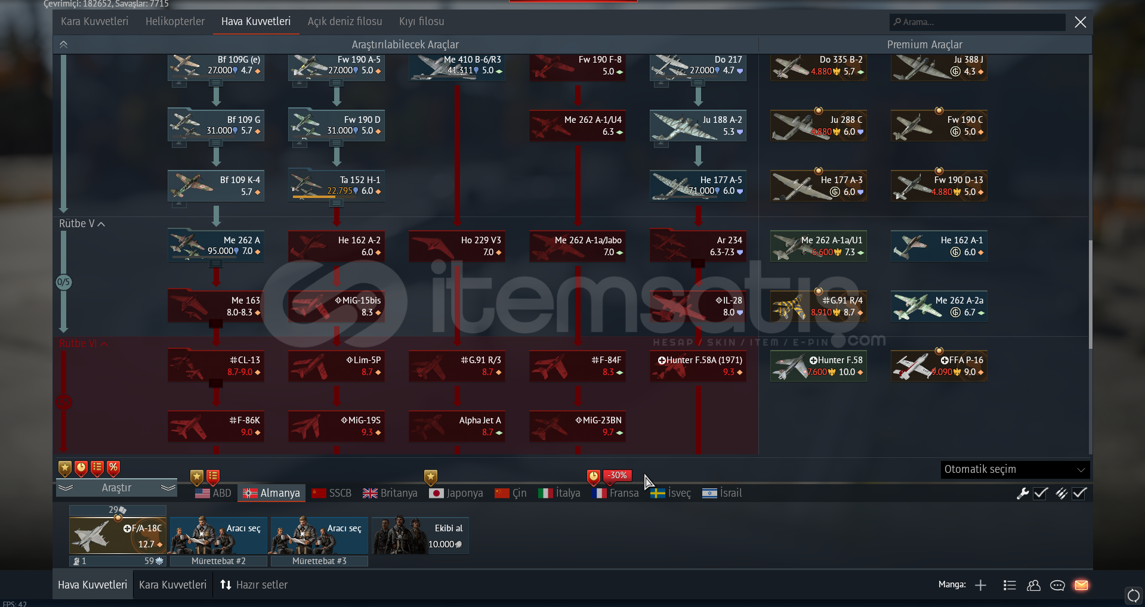Click Aracı seç for Mürettebat #3

[319, 536]
